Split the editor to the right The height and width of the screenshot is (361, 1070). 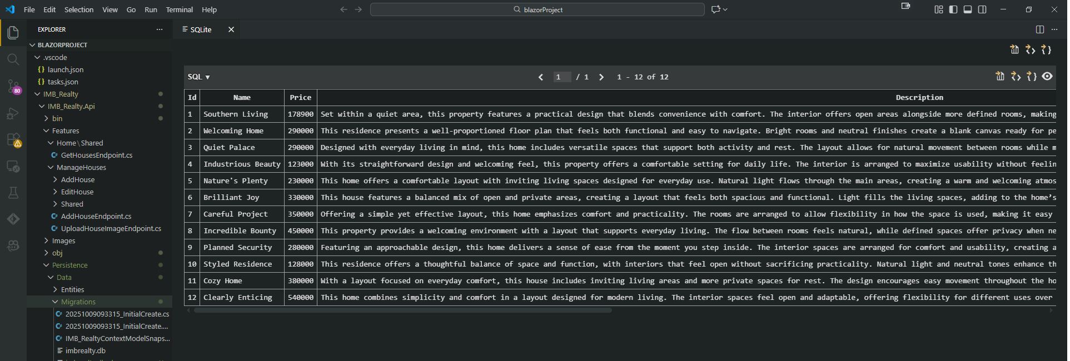coord(1040,29)
